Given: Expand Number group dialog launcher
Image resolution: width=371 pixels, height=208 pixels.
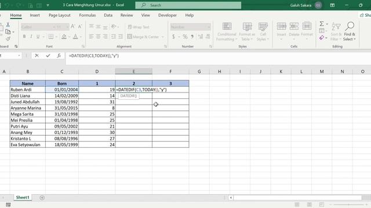Looking at the screenshot, I should [x=210, y=46].
